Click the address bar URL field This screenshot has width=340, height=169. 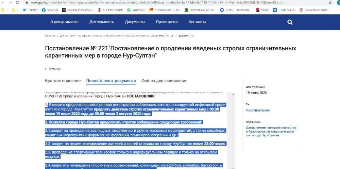click(170, 2)
